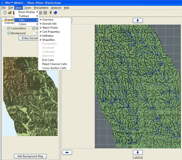Click the yellow question mark help icon
182x160 pixels.
click(51, 13)
